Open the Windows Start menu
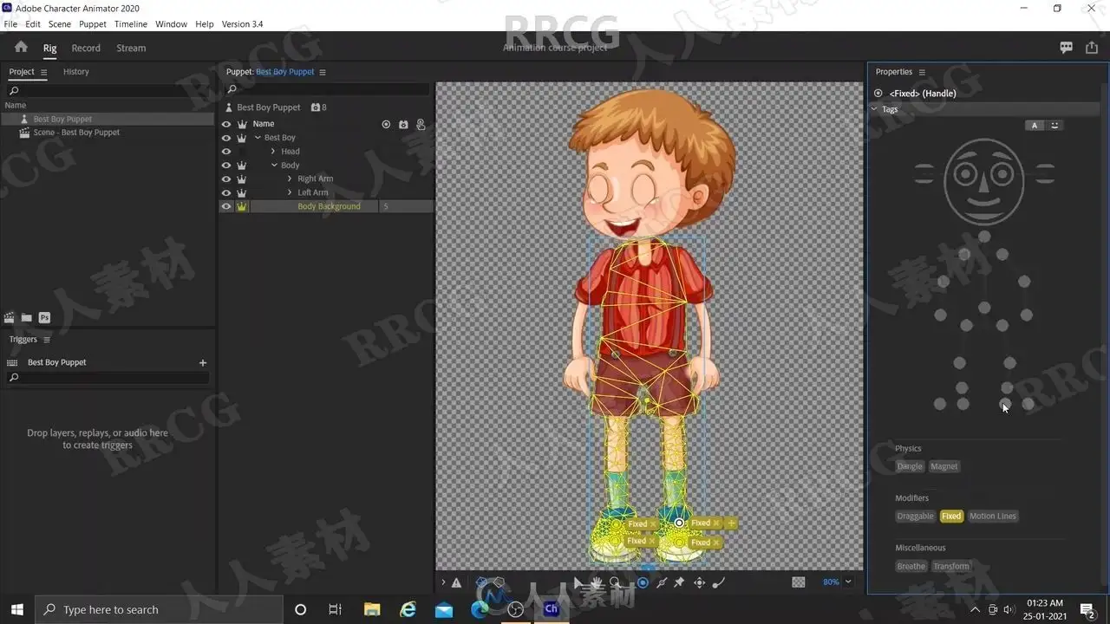Viewport: 1110px width, 624px height. [x=16, y=609]
